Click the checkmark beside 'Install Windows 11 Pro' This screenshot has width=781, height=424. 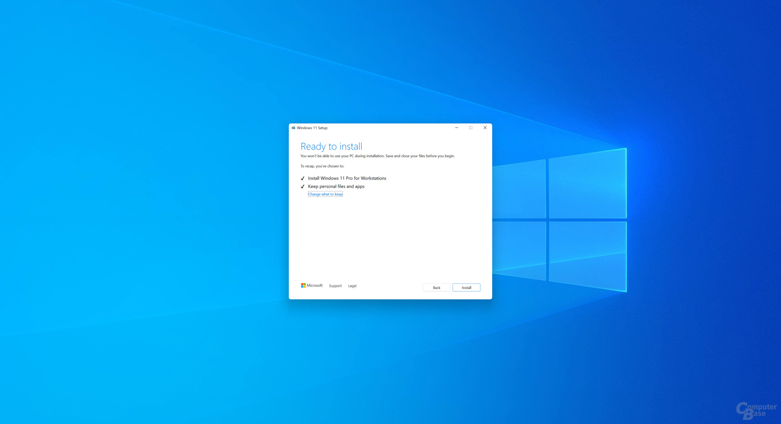303,178
